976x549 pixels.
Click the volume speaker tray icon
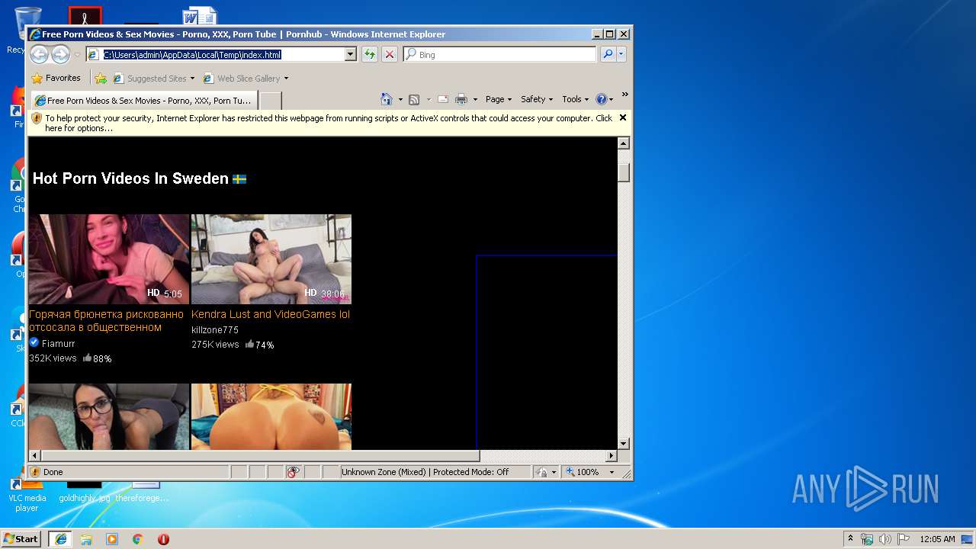coord(884,539)
